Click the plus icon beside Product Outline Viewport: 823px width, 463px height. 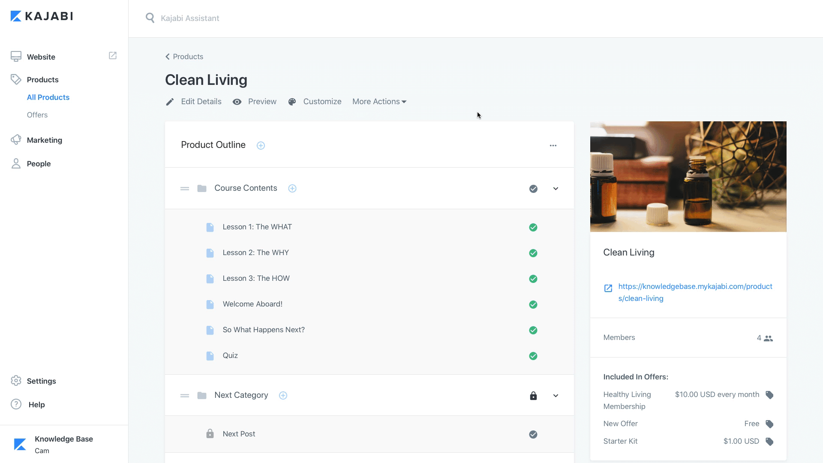pos(261,145)
